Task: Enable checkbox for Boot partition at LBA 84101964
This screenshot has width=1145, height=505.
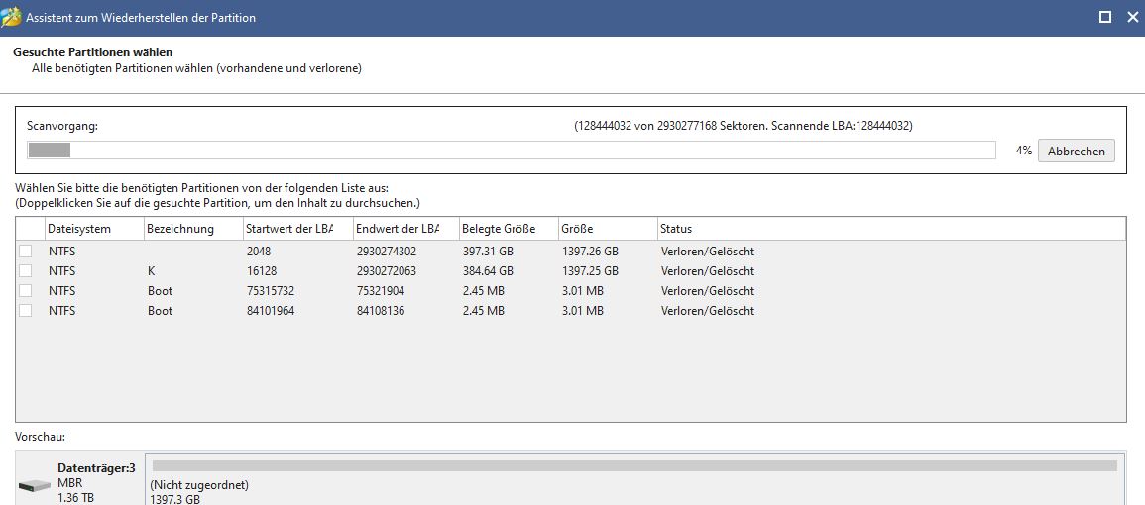Action: 26,311
